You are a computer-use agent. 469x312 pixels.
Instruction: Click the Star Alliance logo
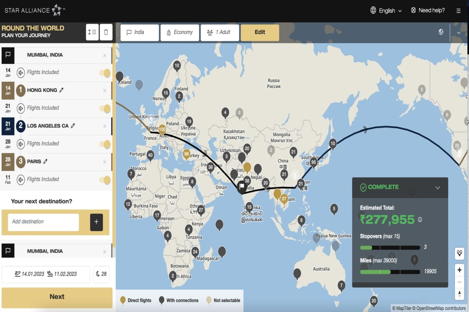(34, 11)
